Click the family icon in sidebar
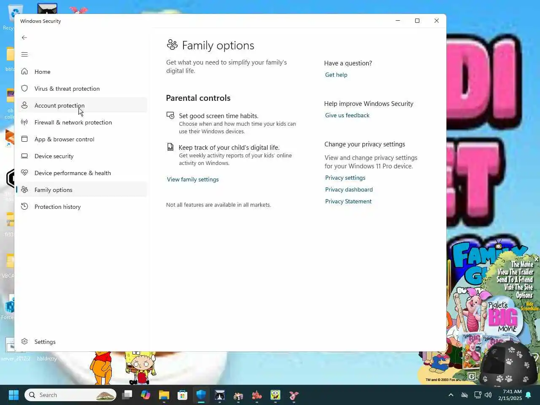Viewport: 540px width, 405px height. coord(24,189)
